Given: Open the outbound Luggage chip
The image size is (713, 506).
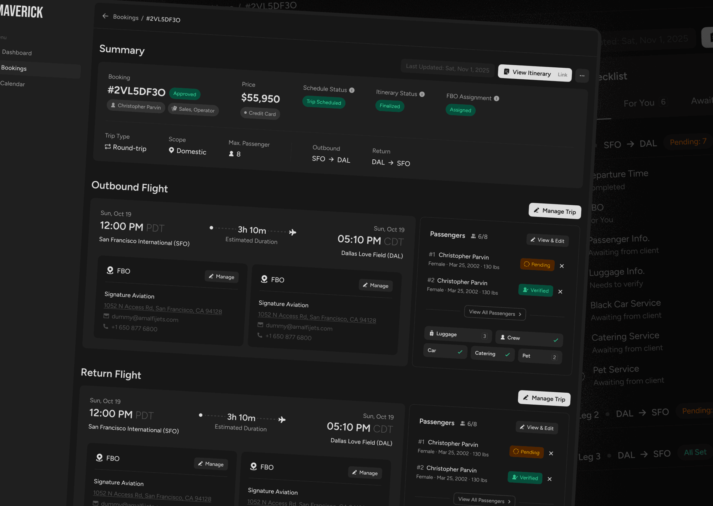Looking at the screenshot, I should 458,335.
